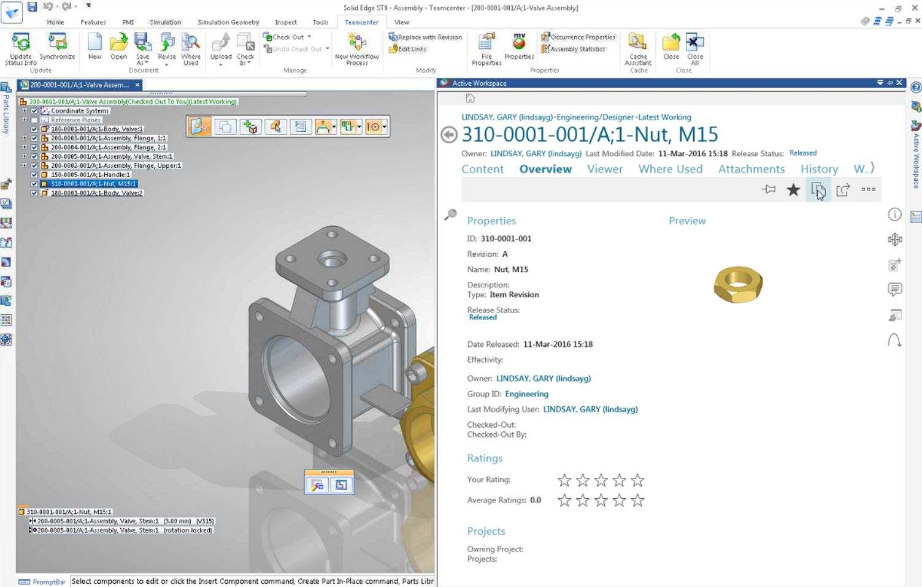Close the current document via ribbon

pyautogui.click(x=671, y=47)
